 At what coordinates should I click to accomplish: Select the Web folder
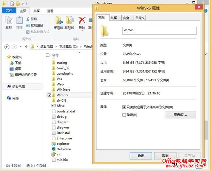pos(58,84)
